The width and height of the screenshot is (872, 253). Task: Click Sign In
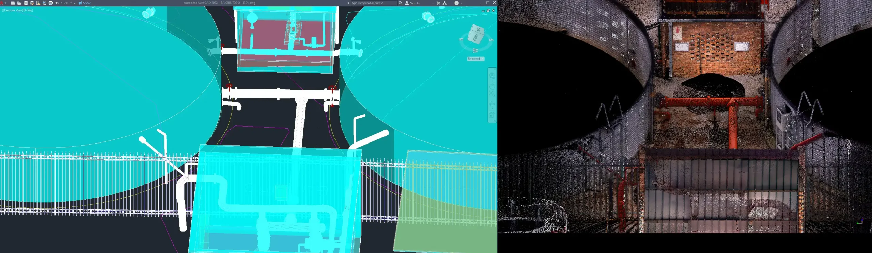(x=414, y=3)
